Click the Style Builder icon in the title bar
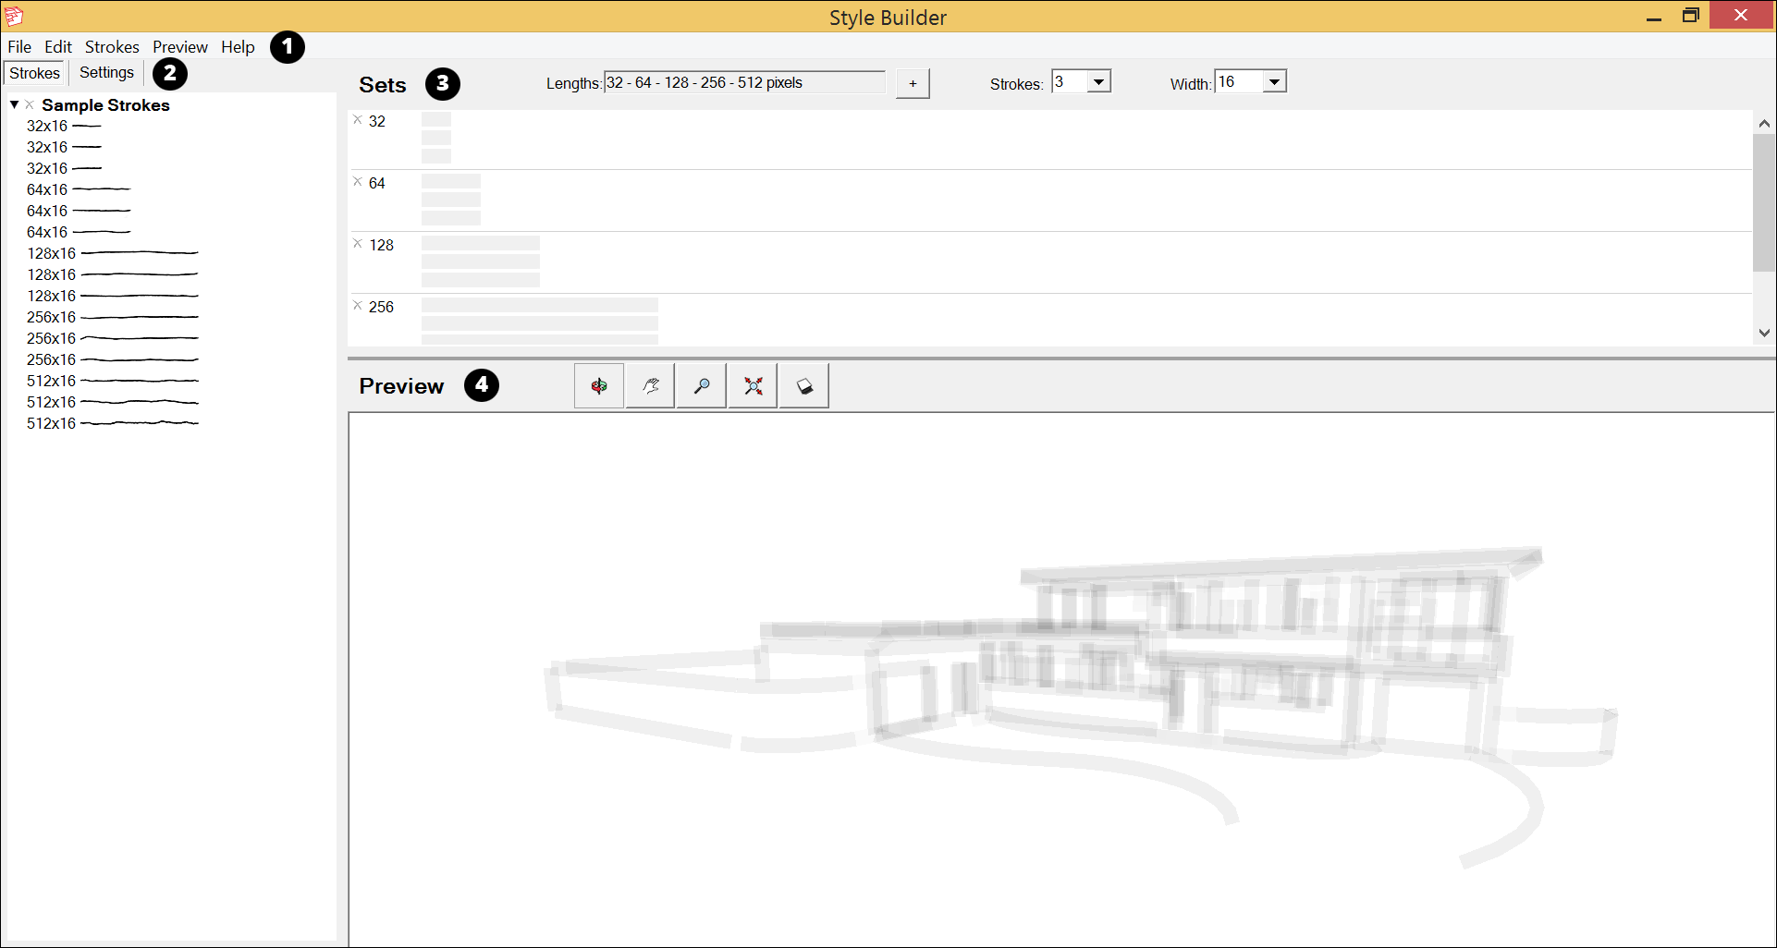Screen dimensions: 1777x948 coord(14,16)
